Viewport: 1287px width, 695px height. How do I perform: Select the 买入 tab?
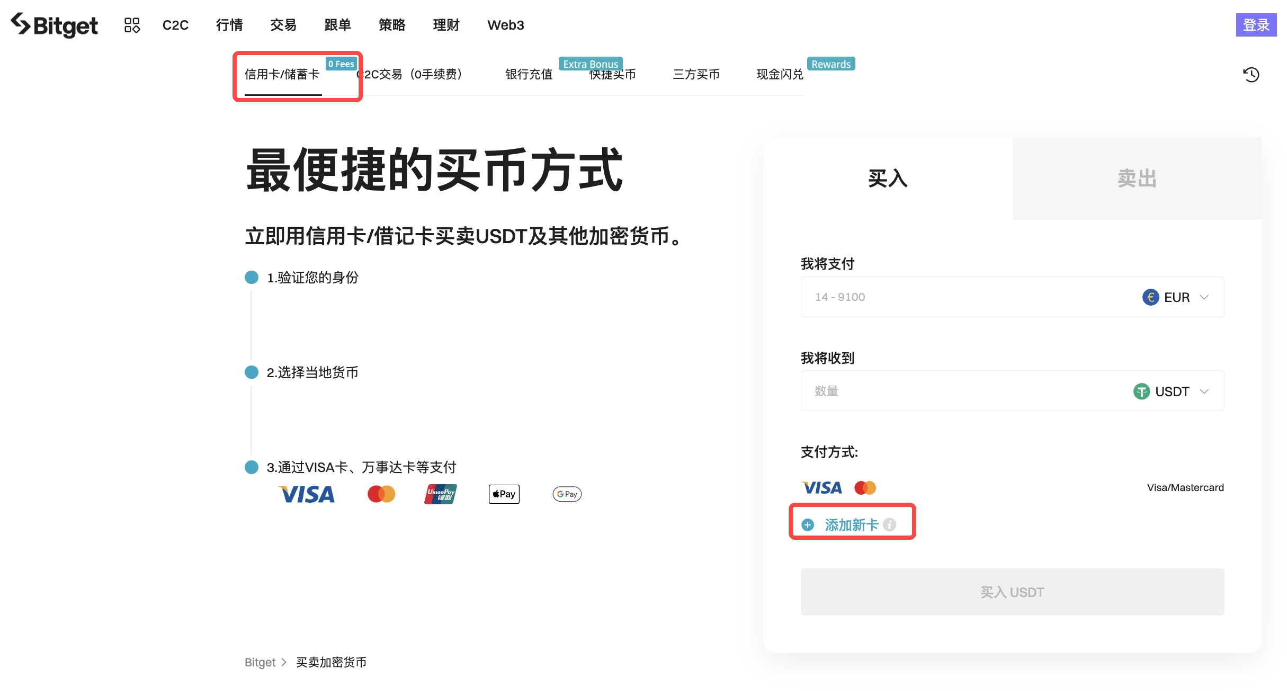(888, 179)
